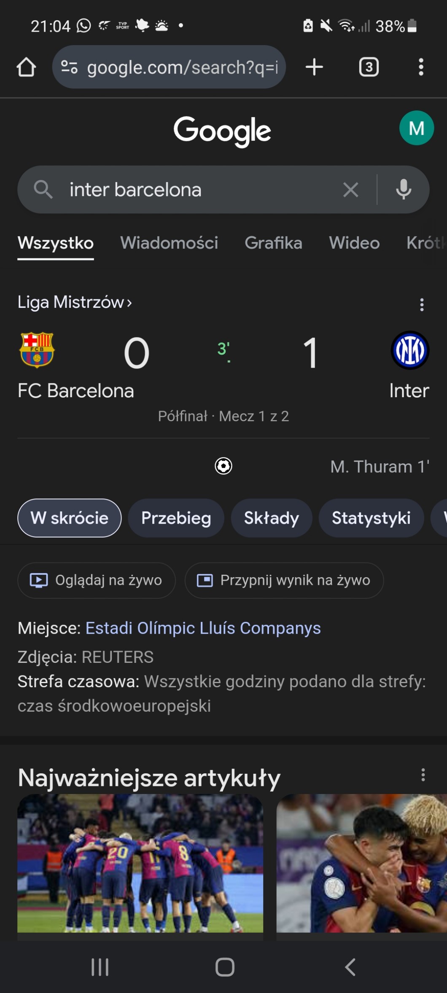
Task: Open Najważniejsze artykuły three-dot options
Action: (423, 775)
